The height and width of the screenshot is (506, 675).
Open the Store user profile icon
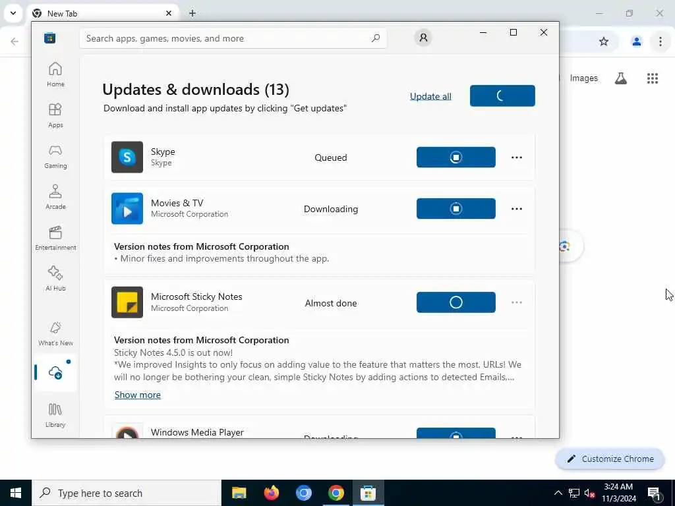[x=423, y=38]
